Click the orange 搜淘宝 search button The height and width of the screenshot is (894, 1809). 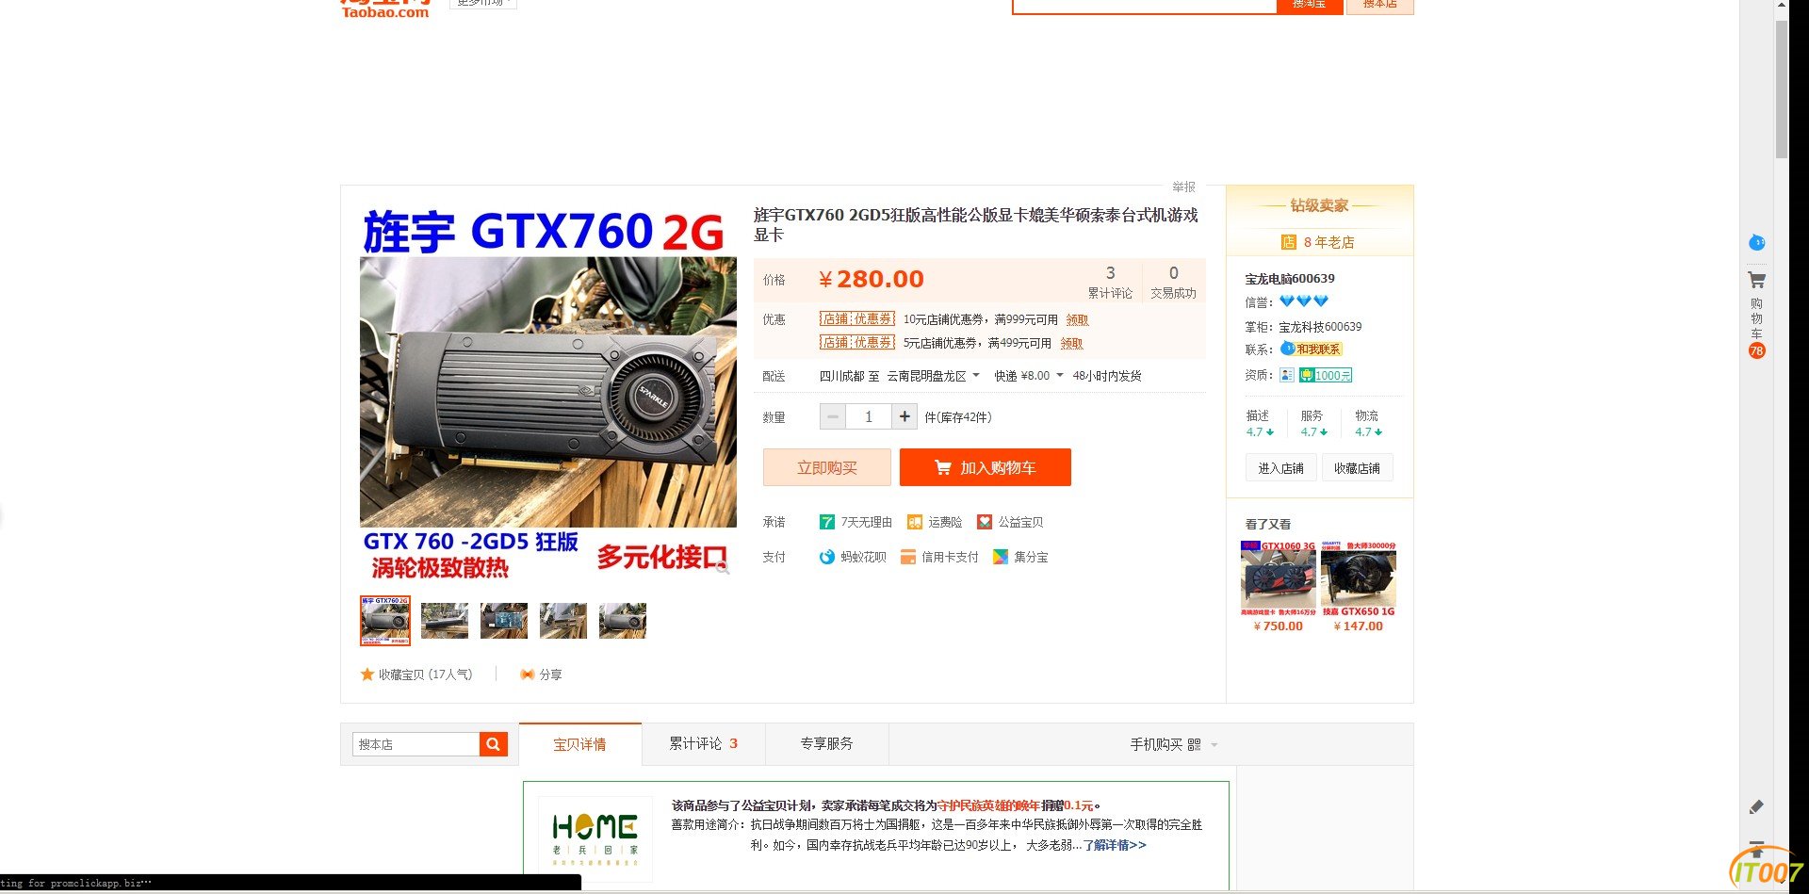point(1309,6)
